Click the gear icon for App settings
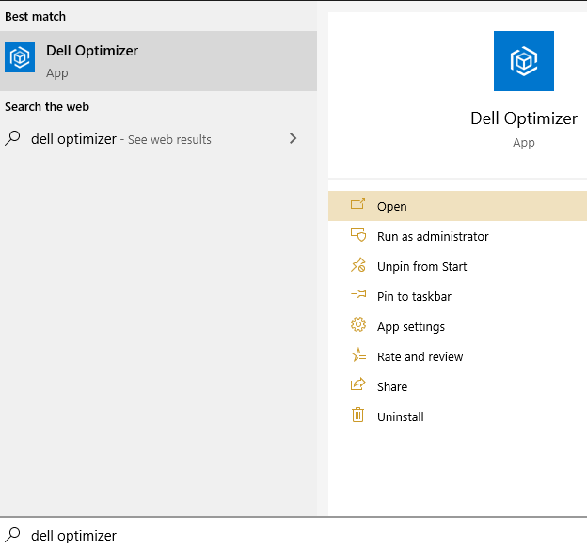This screenshot has width=587, height=549. click(357, 326)
